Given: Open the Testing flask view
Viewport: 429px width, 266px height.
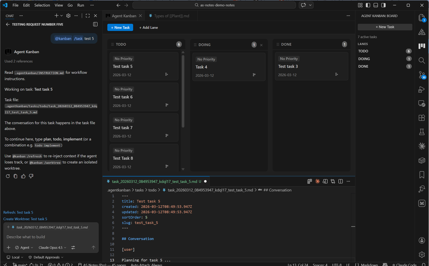Looking at the screenshot, I should coord(421,132).
